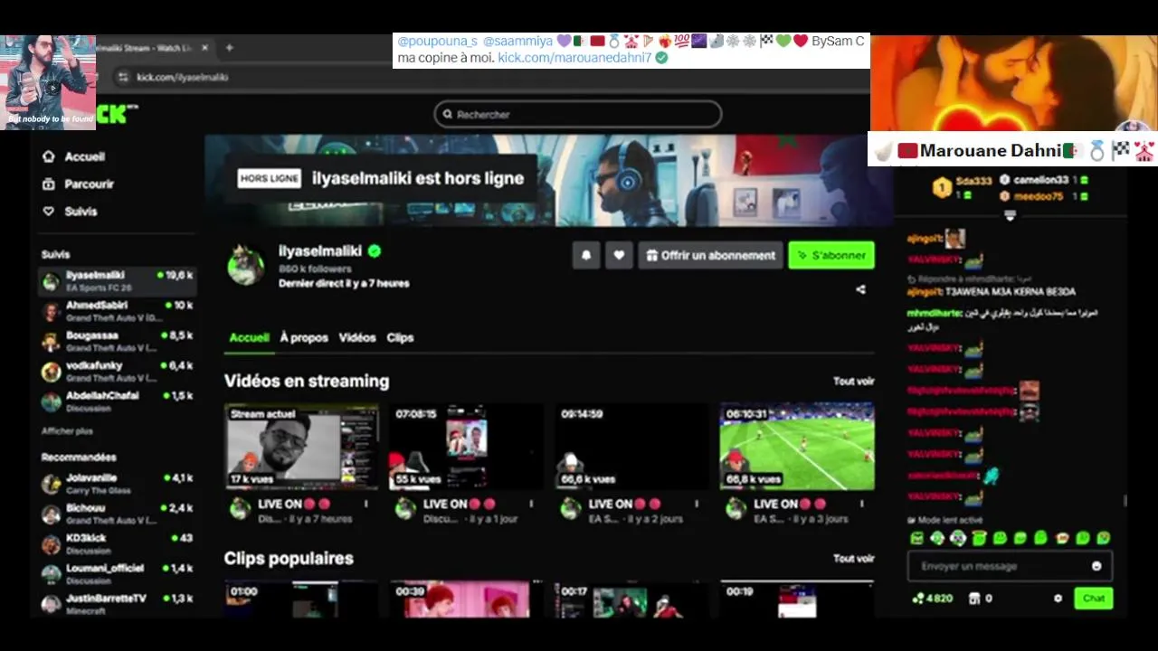The height and width of the screenshot is (651, 1158).
Task: Click Tout voir beside Vidéos en streaming
Action: pyautogui.click(x=853, y=382)
